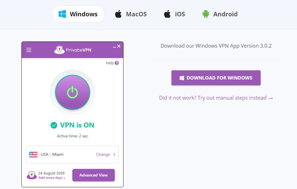Click the Download for Windows button

click(x=216, y=78)
